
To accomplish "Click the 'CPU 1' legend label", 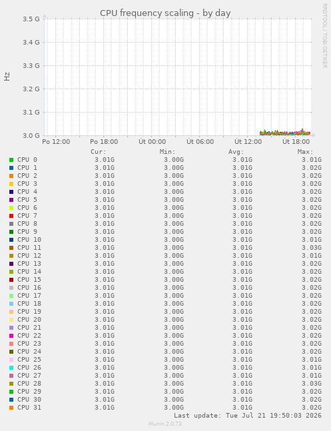I will point(27,168).
